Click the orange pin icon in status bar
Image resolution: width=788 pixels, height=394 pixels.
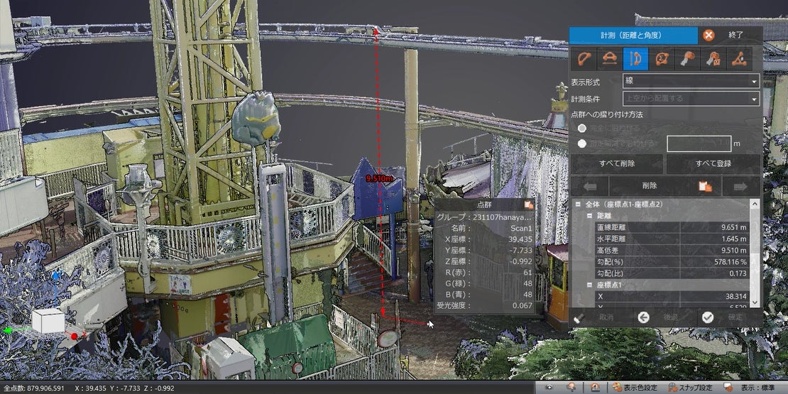point(571,386)
